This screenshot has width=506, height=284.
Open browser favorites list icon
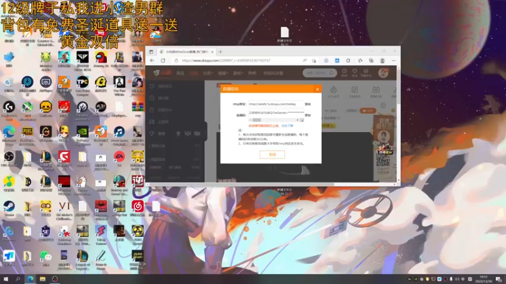[x=360, y=61]
